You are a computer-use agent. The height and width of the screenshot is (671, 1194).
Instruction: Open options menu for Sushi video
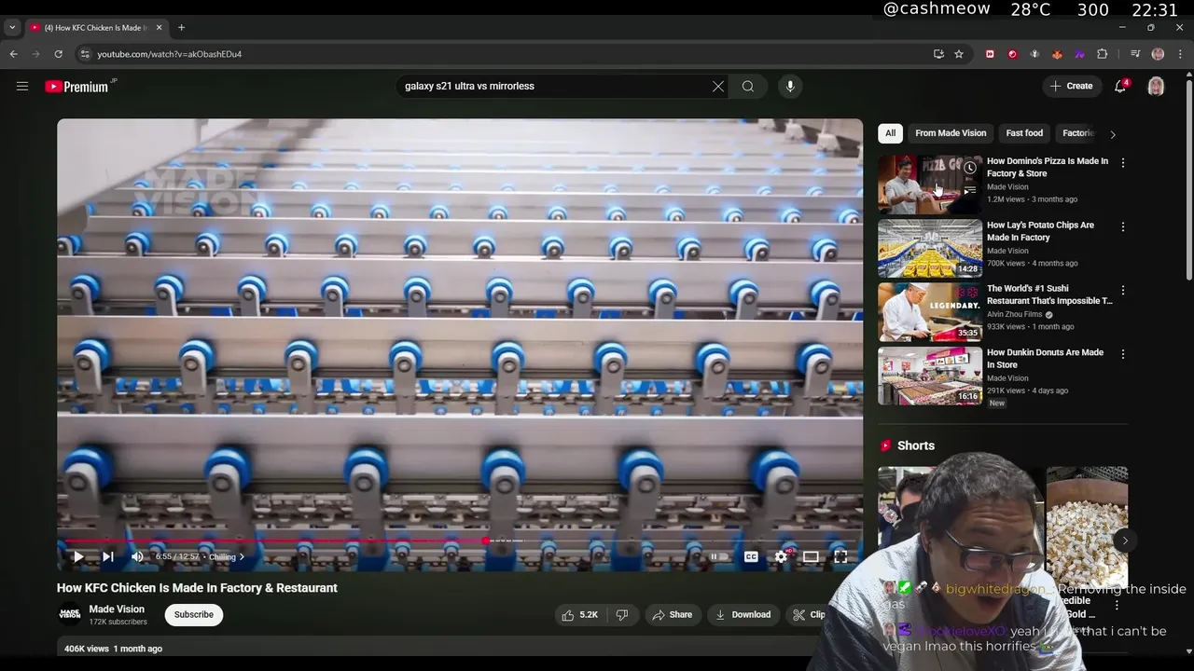pos(1122,290)
